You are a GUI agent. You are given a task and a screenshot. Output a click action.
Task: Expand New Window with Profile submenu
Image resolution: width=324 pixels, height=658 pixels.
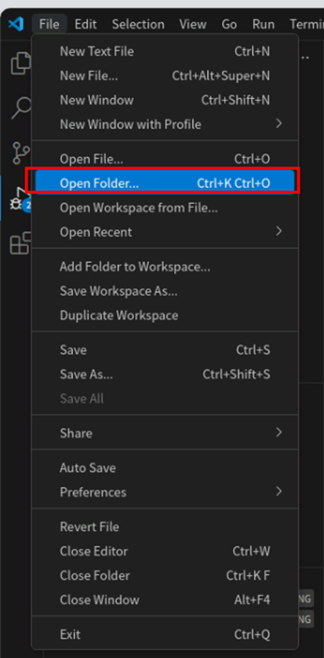tap(165, 124)
